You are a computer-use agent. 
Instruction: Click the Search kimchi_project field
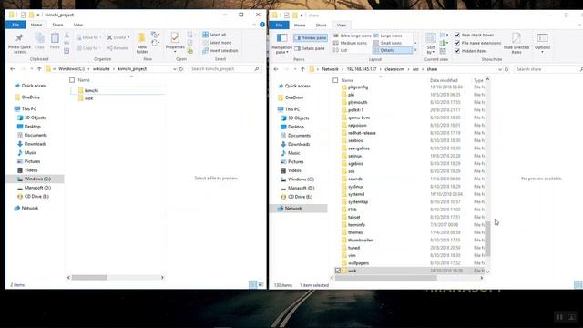225,69
